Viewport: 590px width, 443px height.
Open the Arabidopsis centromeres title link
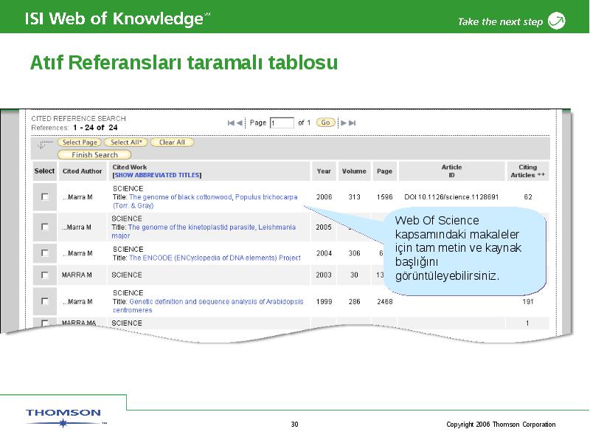pos(208,306)
